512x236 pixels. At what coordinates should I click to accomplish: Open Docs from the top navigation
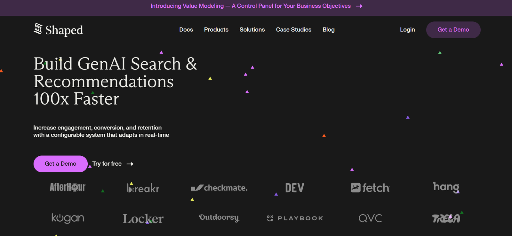[x=186, y=30]
